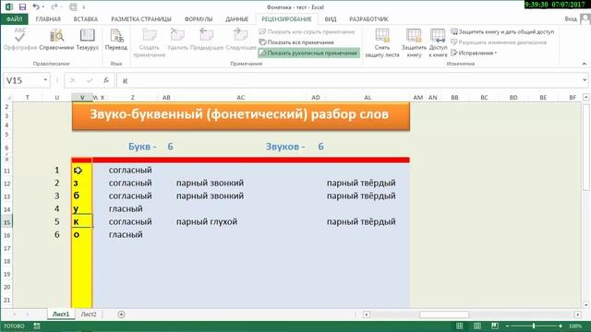Click the zoom slider handle

click(534, 326)
